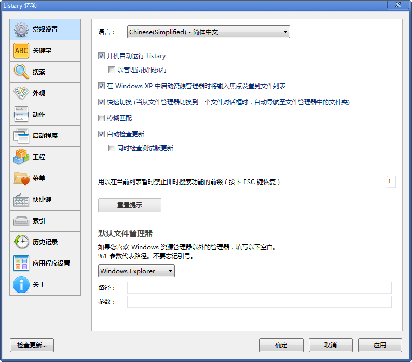The height and width of the screenshot is (362, 412).
Task: Toggle 开机自动运行 Listary checkbox
Action: (x=101, y=55)
